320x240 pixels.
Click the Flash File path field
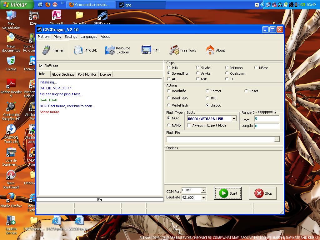pos(220,139)
